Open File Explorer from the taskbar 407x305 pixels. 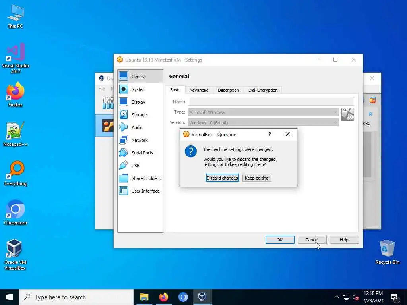tap(144, 297)
